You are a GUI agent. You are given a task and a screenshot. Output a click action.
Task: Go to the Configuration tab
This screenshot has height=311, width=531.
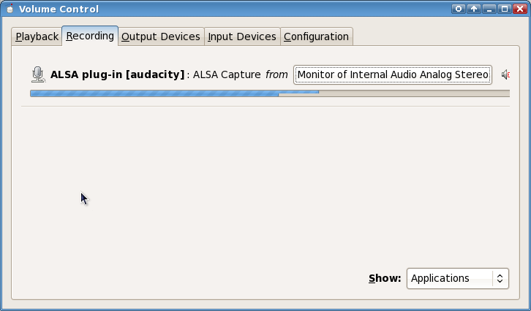tap(316, 37)
